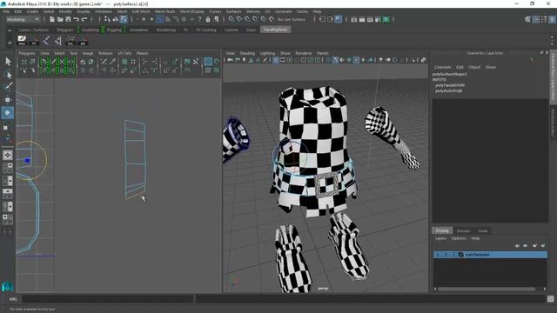Toggle the highlighted blue UV Editor display button
This screenshot has width=557, height=313.
(208, 62)
